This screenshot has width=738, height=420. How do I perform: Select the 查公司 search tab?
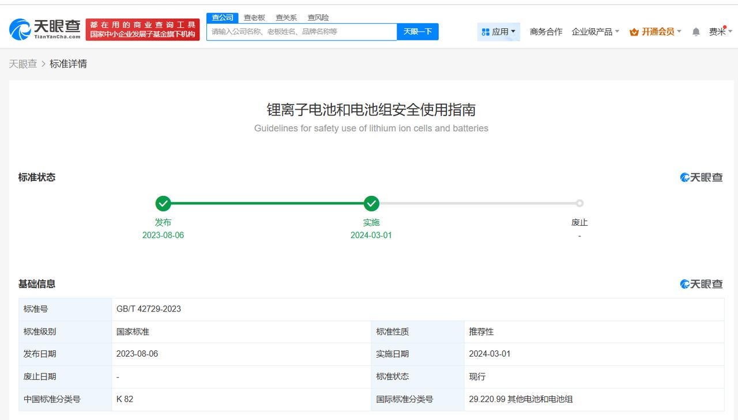pyautogui.click(x=223, y=18)
